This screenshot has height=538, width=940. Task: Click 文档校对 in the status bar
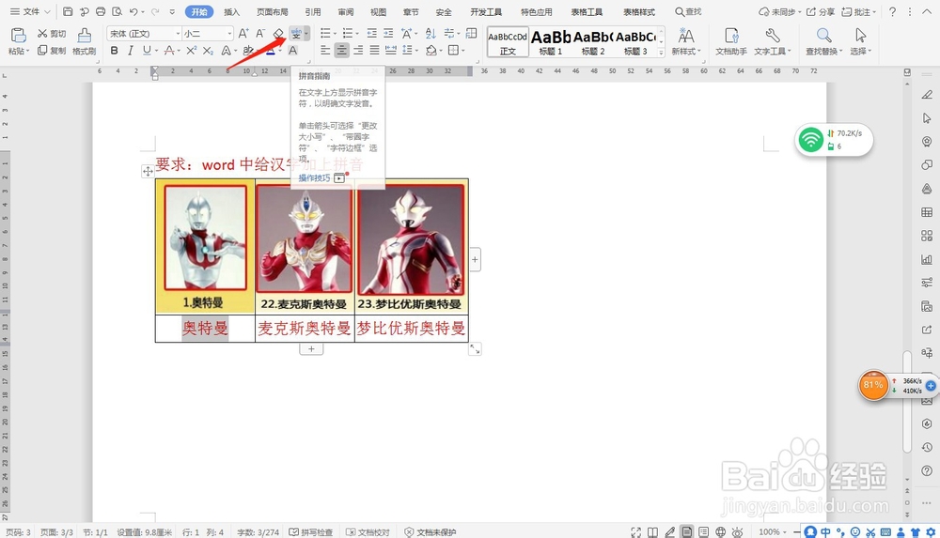368,532
